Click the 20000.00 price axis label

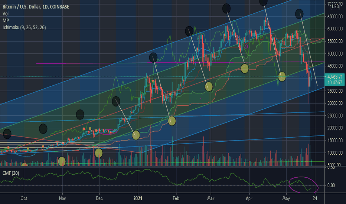[335, 128]
